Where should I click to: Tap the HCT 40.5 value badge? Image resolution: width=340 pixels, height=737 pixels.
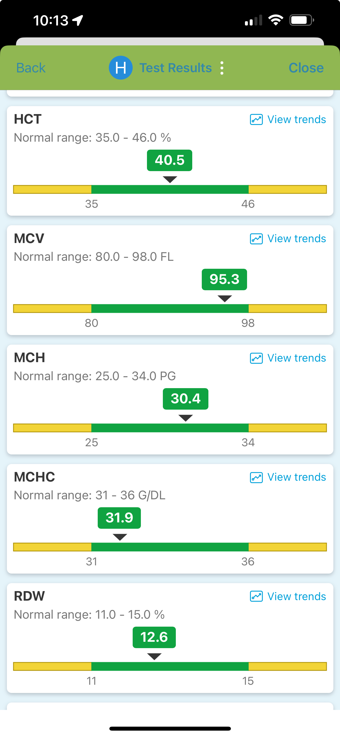click(x=169, y=160)
